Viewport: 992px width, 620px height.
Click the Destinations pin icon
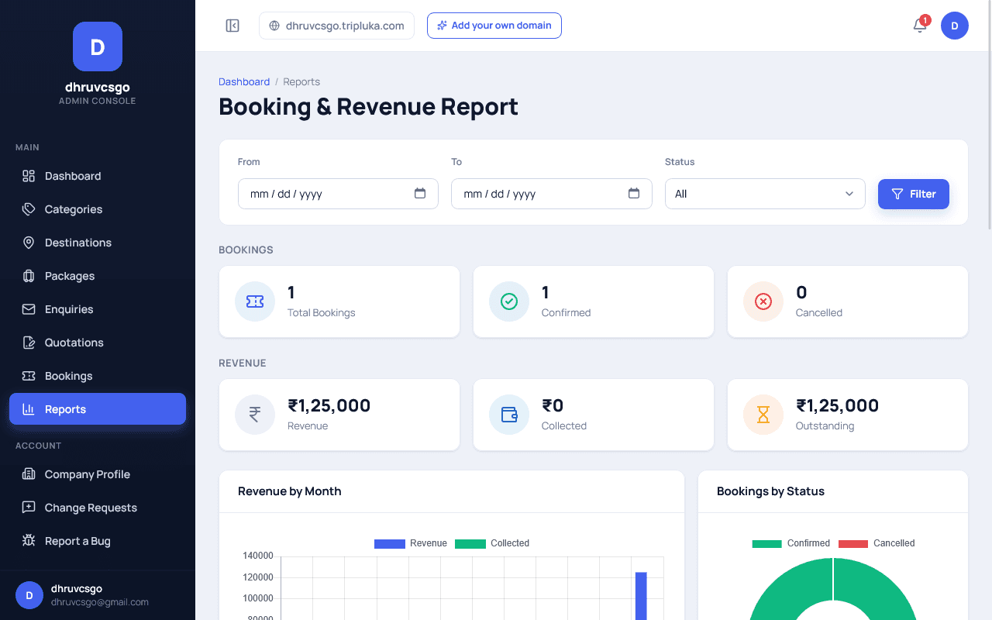pyautogui.click(x=29, y=243)
